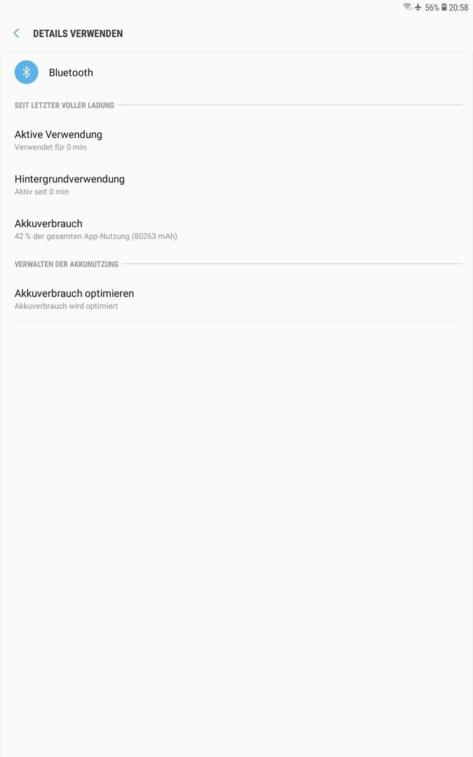Open the Aktive Verwendung entry

coord(237,140)
